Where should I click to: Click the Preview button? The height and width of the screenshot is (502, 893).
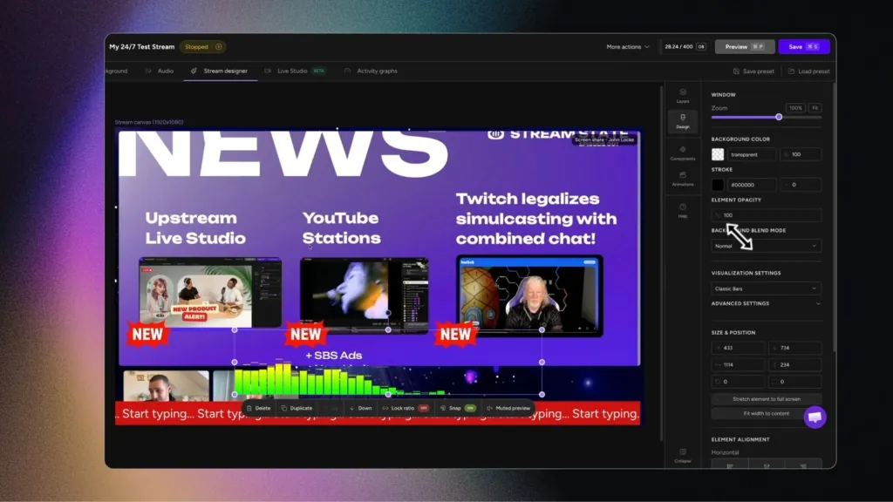[745, 47]
